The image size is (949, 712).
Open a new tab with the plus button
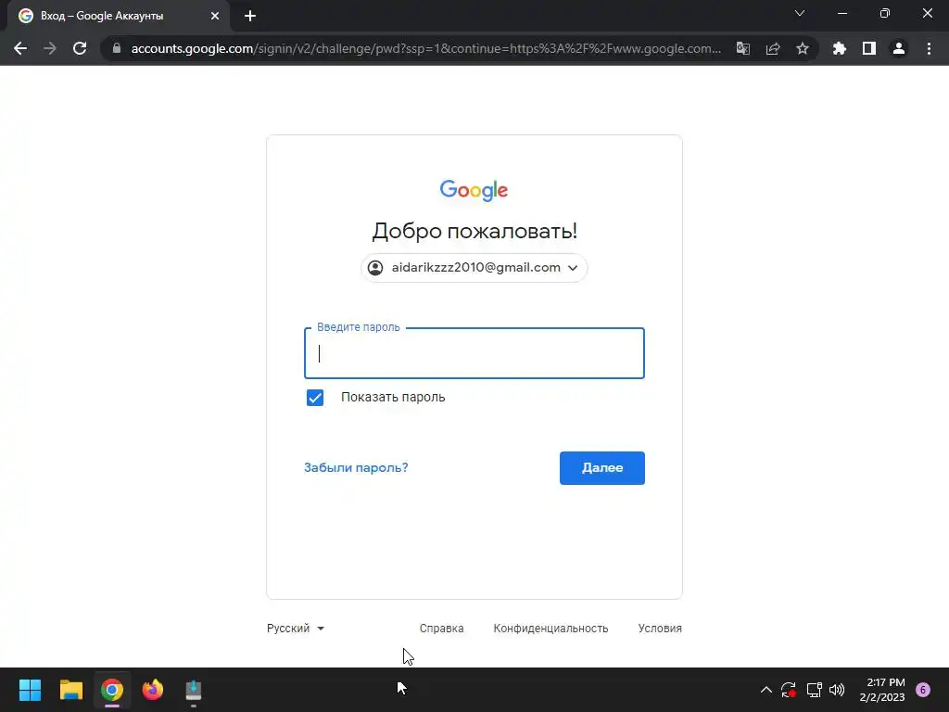[250, 16]
